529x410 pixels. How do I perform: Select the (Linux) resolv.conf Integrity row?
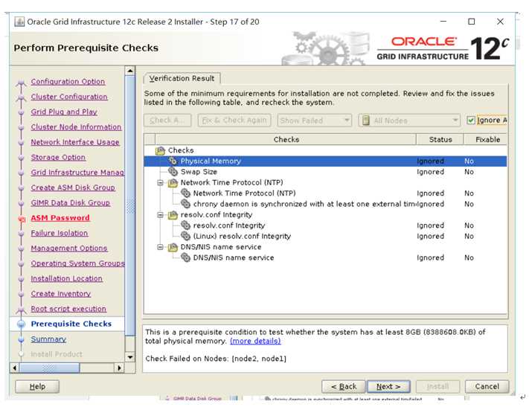pyautogui.click(x=325, y=237)
